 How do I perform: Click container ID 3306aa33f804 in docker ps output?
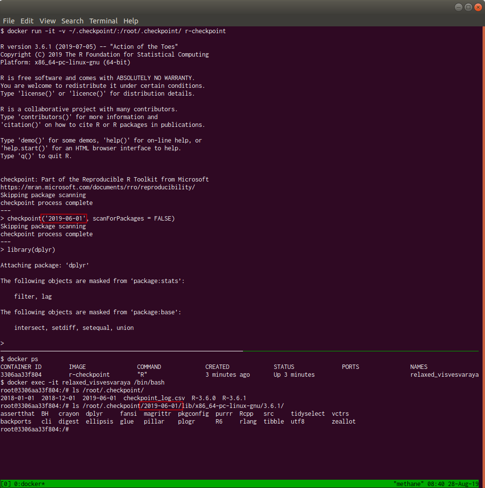click(x=21, y=375)
